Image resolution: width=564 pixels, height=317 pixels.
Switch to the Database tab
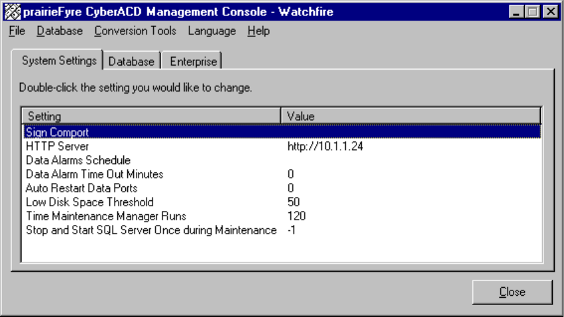pos(131,62)
